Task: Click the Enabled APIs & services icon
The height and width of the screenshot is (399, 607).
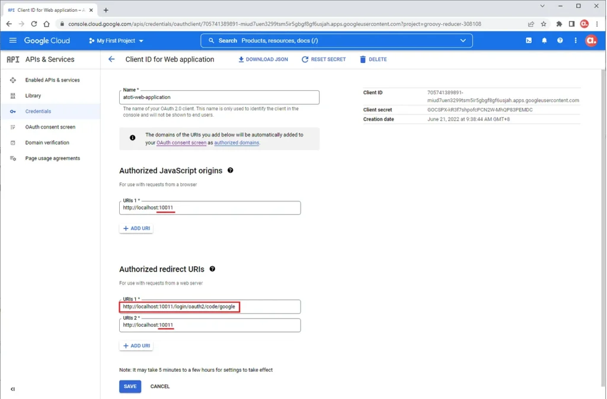Action: [13, 80]
